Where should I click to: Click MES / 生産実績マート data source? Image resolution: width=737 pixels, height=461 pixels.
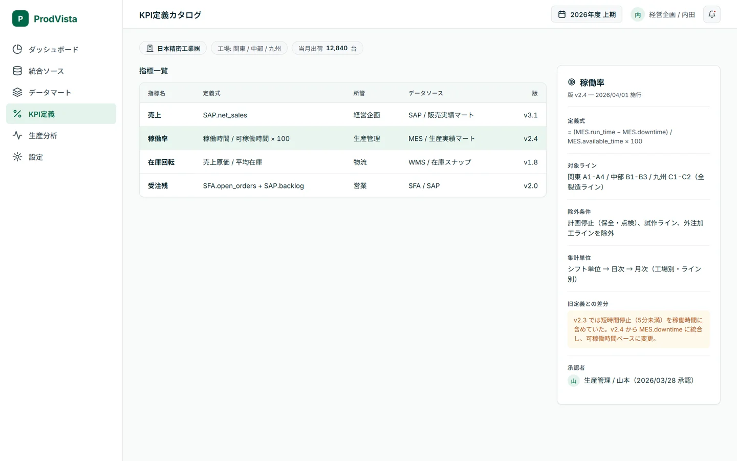[x=442, y=139]
